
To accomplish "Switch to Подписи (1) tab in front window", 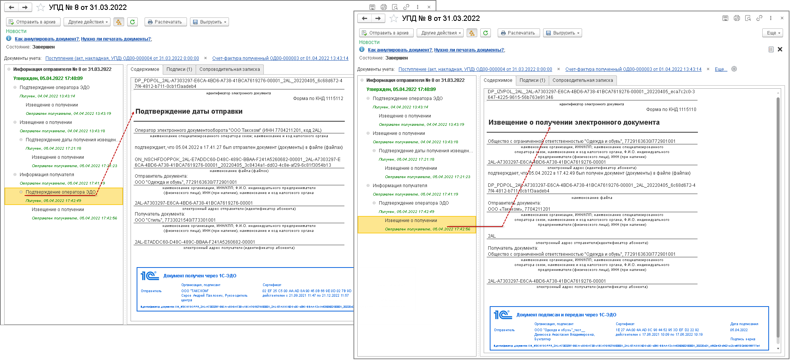I will point(533,80).
